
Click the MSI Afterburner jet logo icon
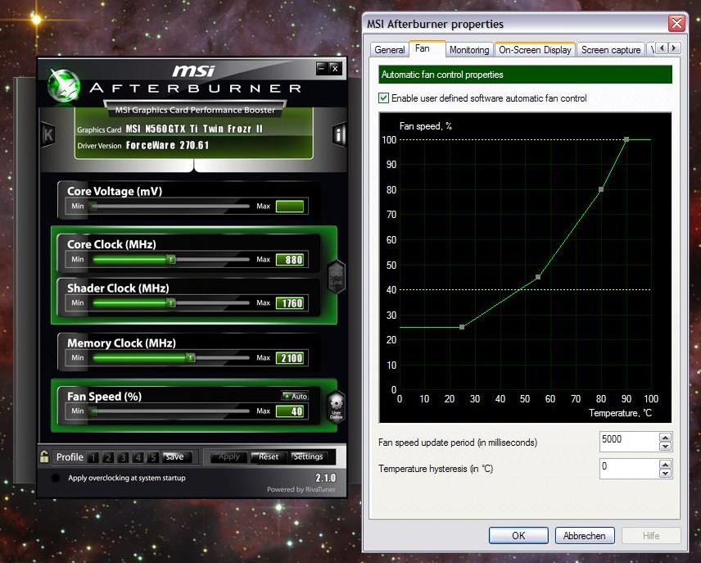[64, 85]
